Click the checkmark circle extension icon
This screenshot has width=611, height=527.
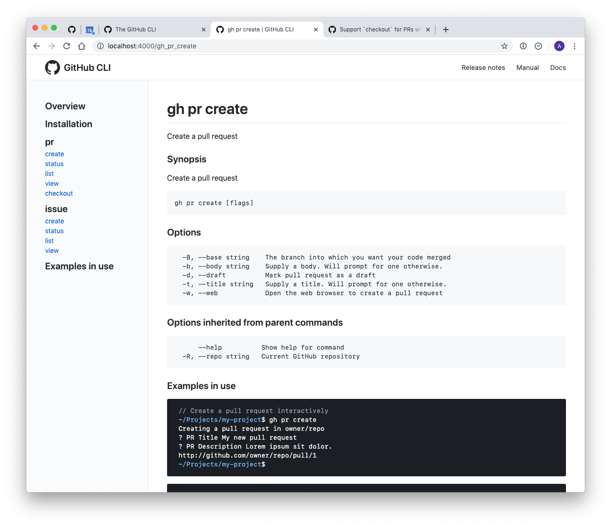[x=538, y=46]
